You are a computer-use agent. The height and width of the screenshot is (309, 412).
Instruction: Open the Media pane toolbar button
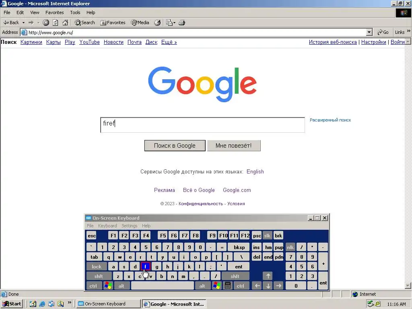point(140,23)
